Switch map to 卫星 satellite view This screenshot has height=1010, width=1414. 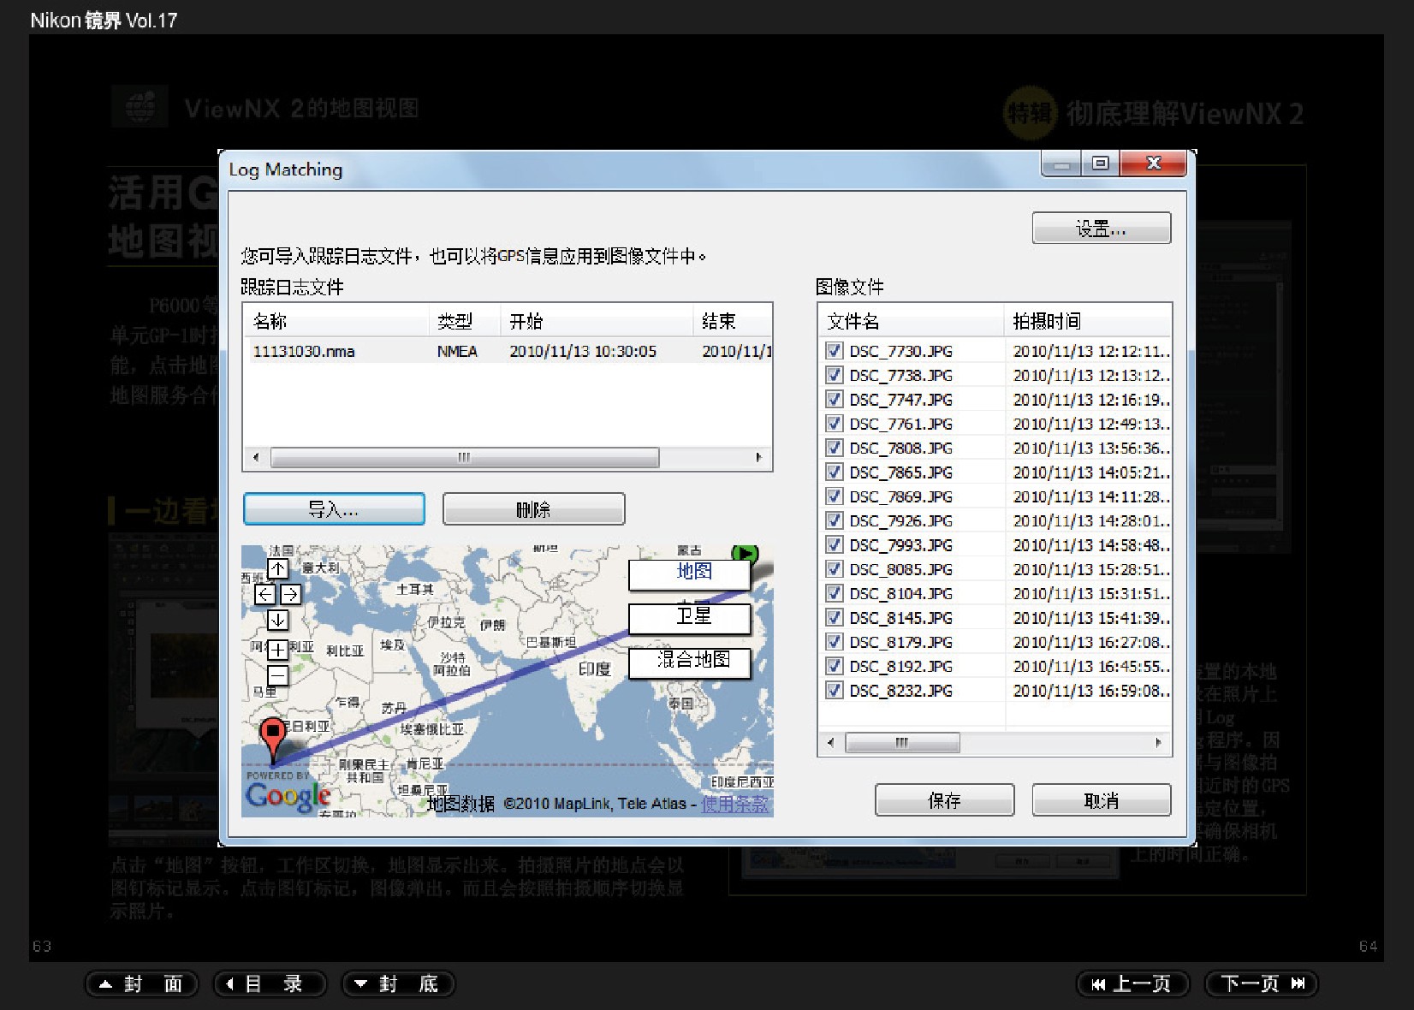[690, 617]
